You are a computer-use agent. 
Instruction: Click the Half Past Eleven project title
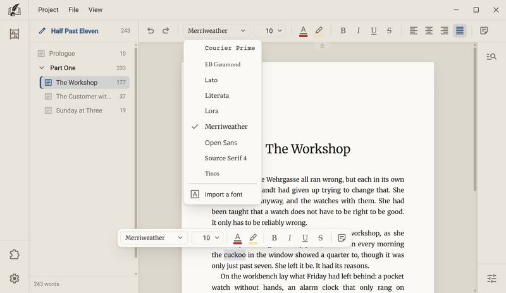(x=75, y=31)
